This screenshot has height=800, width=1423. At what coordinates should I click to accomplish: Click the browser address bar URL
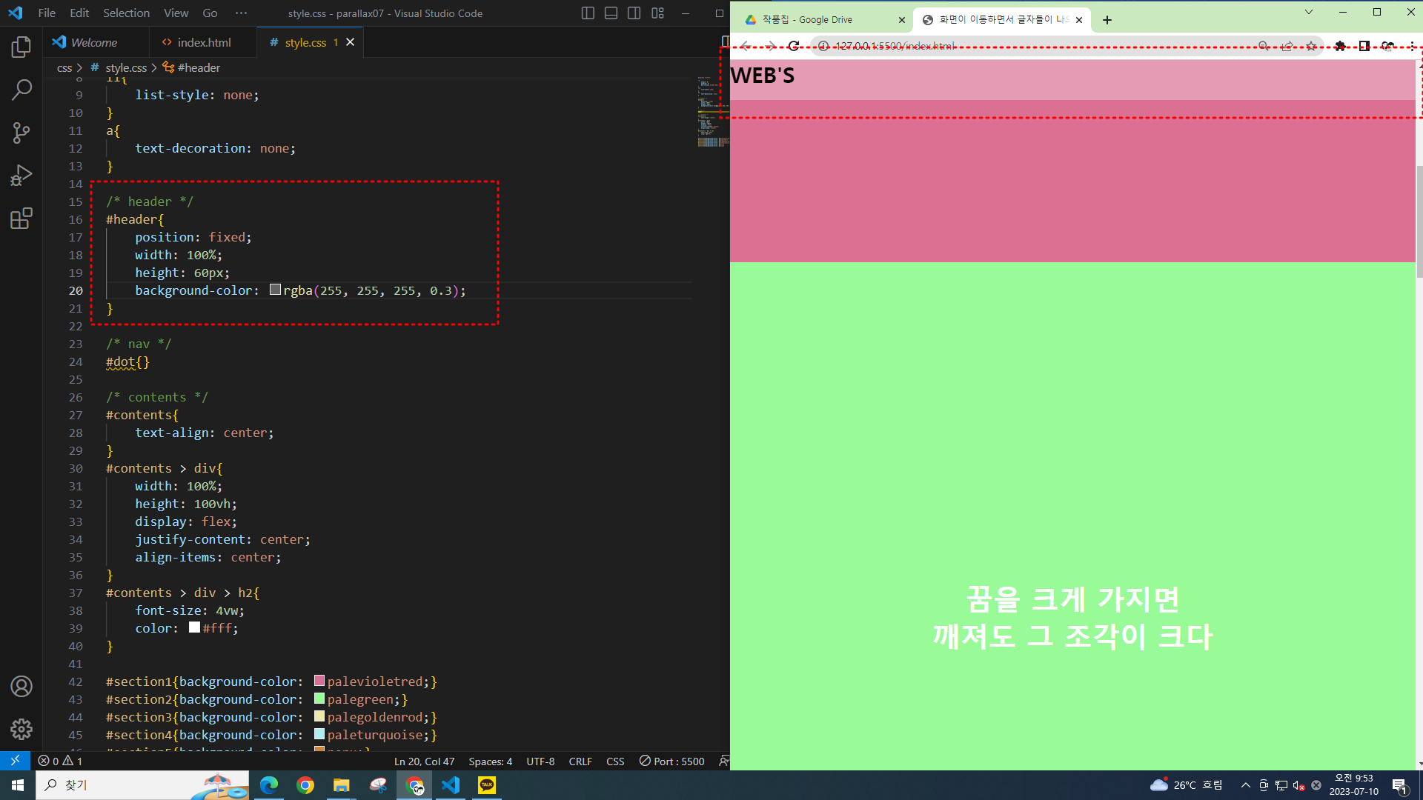click(894, 46)
